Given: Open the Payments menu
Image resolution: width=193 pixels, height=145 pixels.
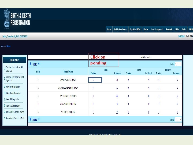Looking at the screenshot, I should pyautogui.click(x=169, y=29).
